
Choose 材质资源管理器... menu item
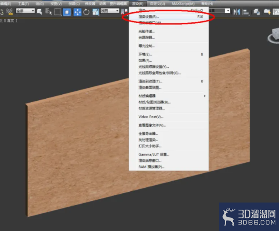coord(169,108)
